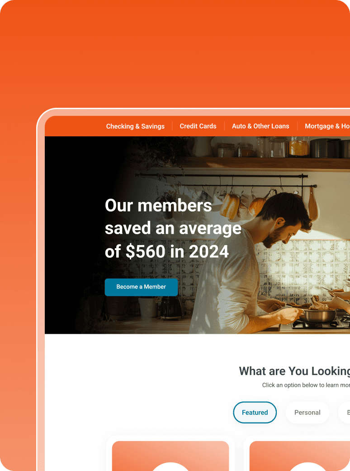This screenshot has width=350, height=471.
Task: Click the "Our members saved" hero headline
Action: click(173, 228)
